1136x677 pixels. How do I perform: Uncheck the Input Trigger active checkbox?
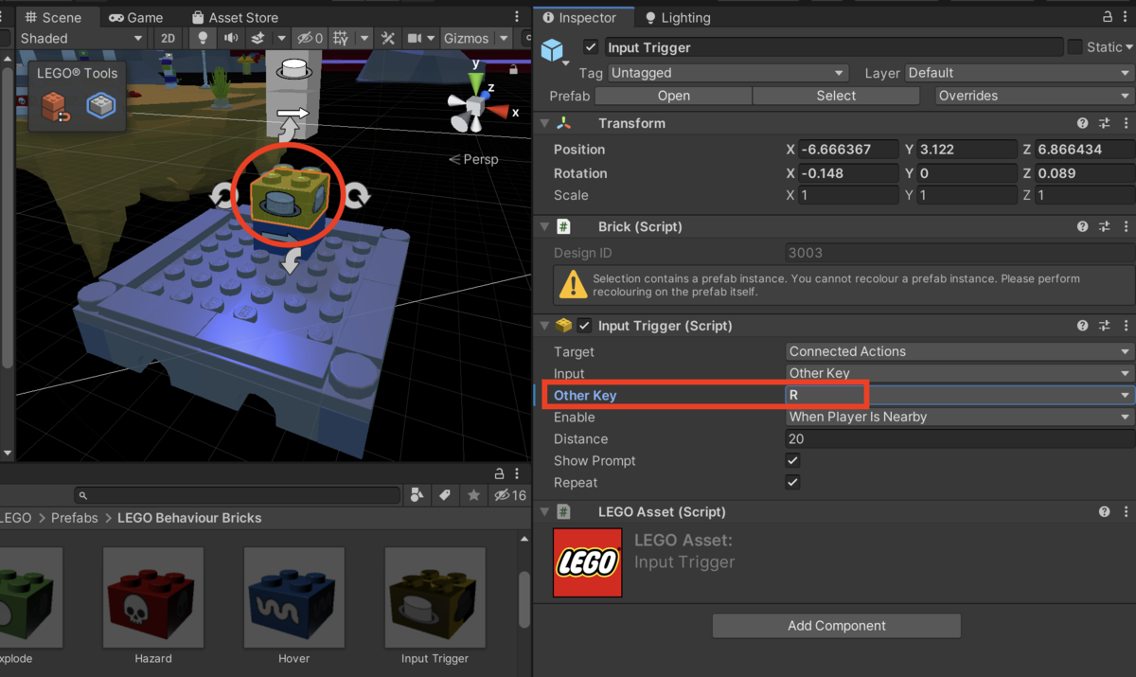[x=592, y=47]
